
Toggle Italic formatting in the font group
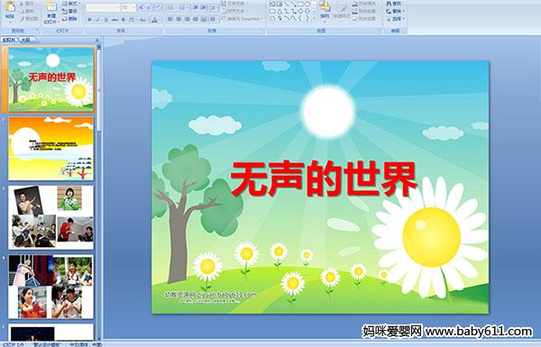click(97, 20)
